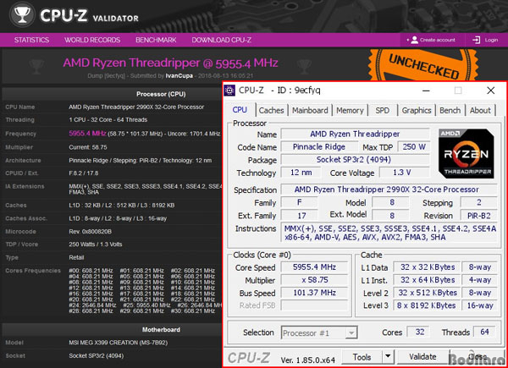Click Create account
Viewport: 508px width, 368px height.
tap(438, 40)
